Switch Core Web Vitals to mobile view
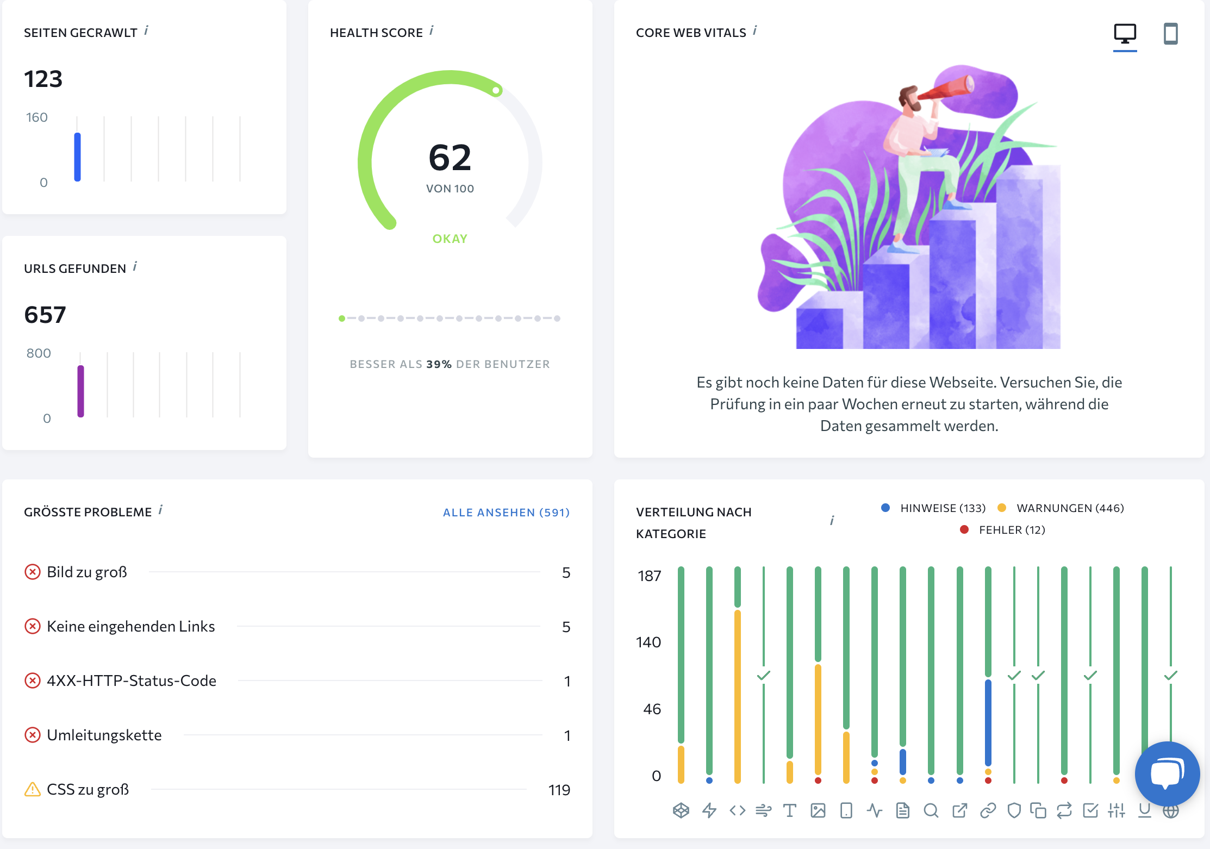 pyautogui.click(x=1170, y=34)
